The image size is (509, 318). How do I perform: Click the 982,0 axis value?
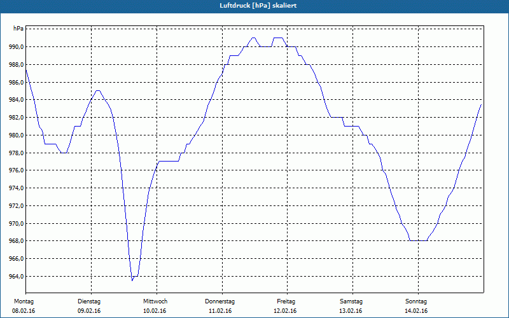click(17, 118)
